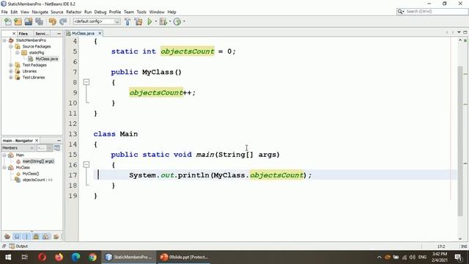The width and height of the screenshot is (469, 264).
Task: Collapse the Source Packages node
Action: click(x=11, y=46)
